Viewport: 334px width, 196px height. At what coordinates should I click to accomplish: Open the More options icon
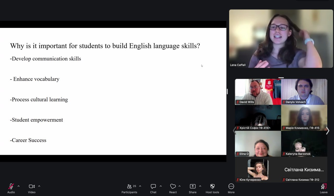click(231, 186)
